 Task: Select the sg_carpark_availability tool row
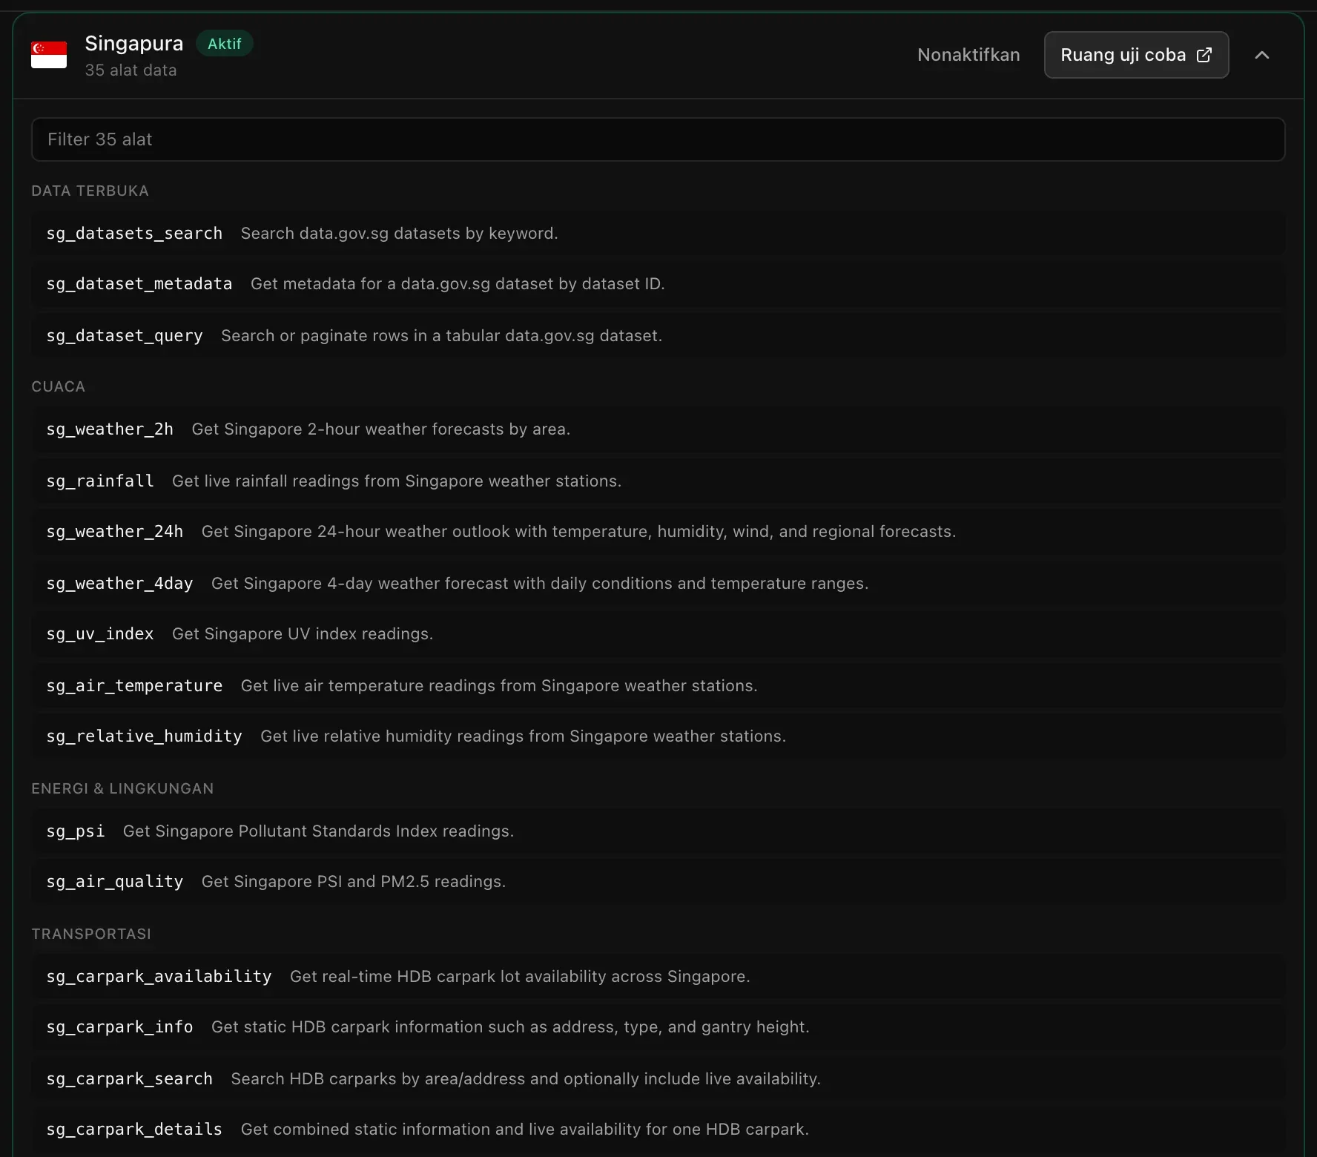pyautogui.click(x=658, y=976)
